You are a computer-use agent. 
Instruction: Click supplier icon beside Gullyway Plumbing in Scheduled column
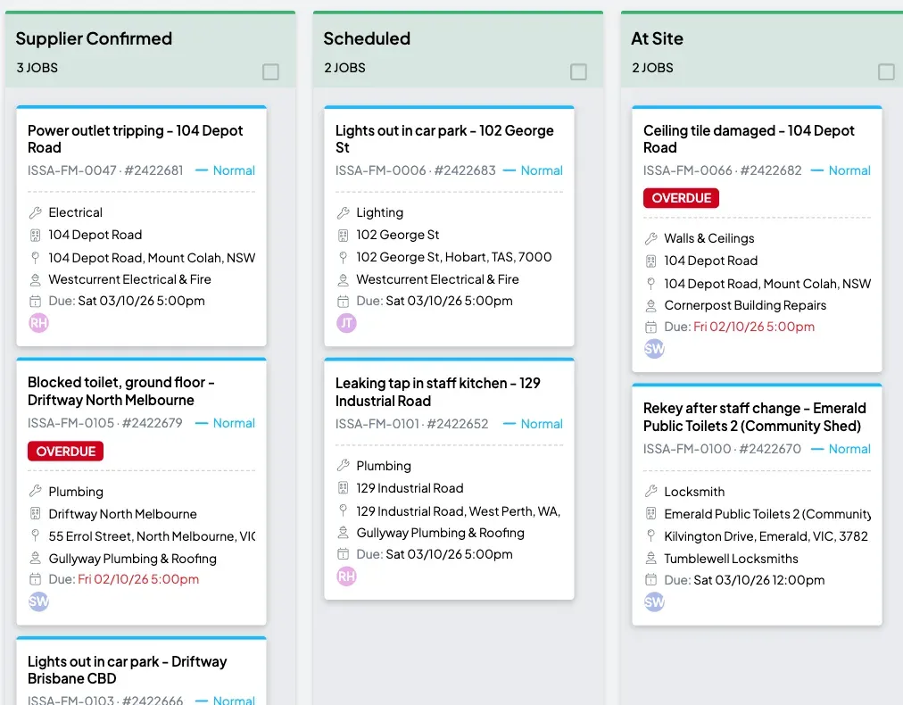coord(344,533)
